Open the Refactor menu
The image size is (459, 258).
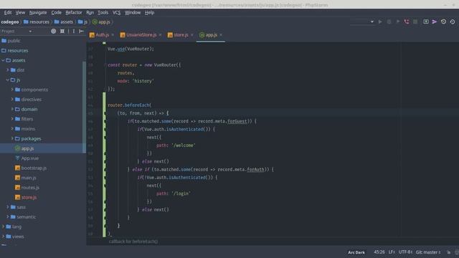pyautogui.click(x=74, y=13)
